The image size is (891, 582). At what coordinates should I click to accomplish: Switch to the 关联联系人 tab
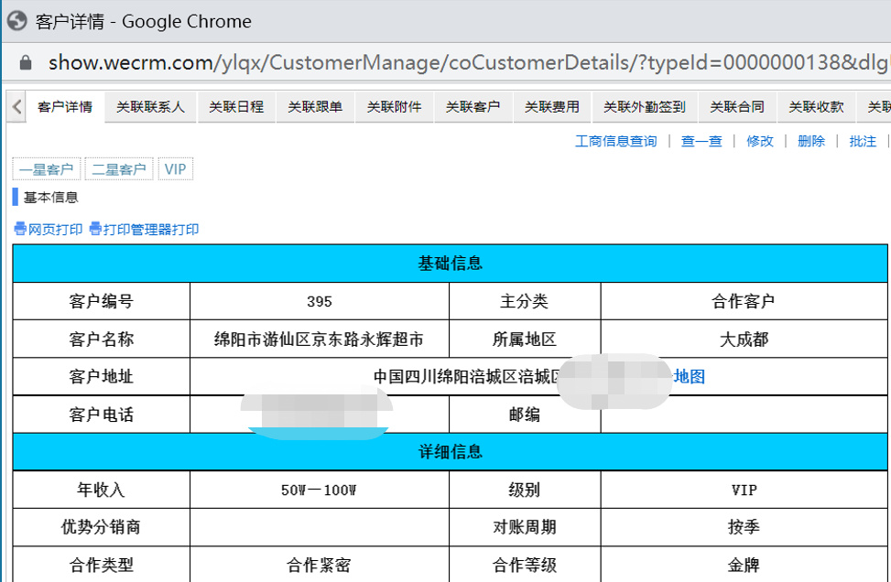pyautogui.click(x=150, y=107)
